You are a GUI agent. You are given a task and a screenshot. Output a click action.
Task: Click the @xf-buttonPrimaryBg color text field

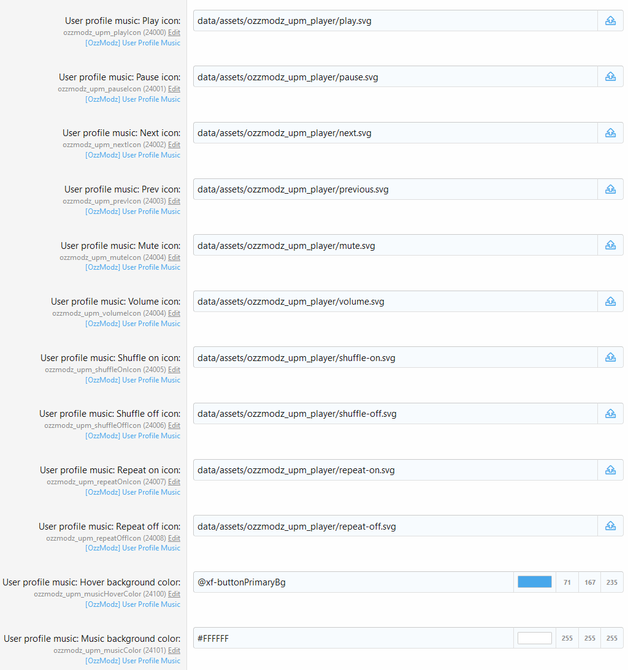click(x=353, y=582)
